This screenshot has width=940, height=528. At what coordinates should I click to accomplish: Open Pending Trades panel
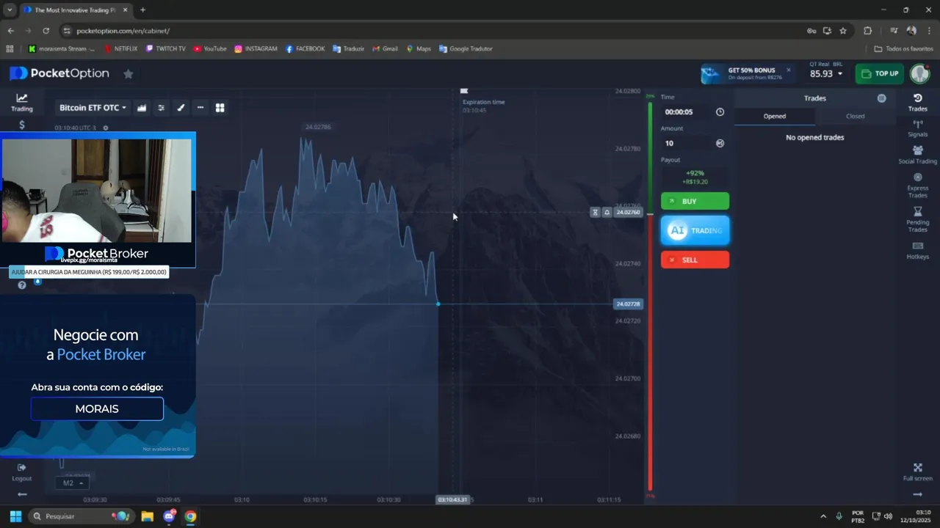(x=918, y=219)
